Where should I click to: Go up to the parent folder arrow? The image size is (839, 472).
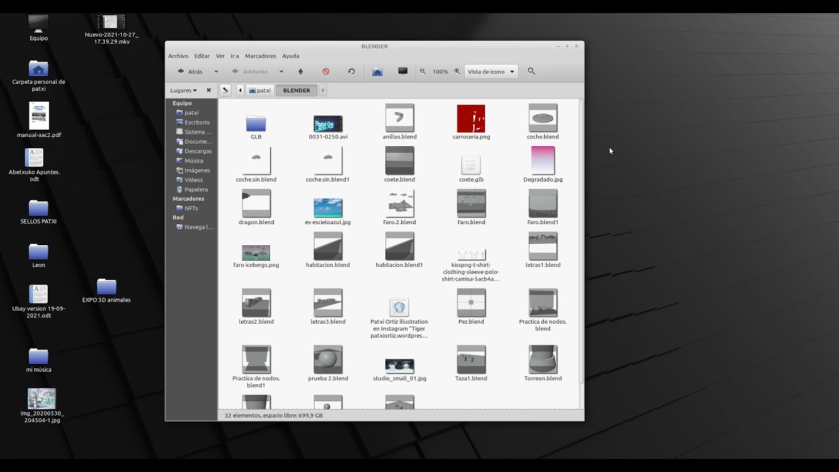[x=301, y=71]
